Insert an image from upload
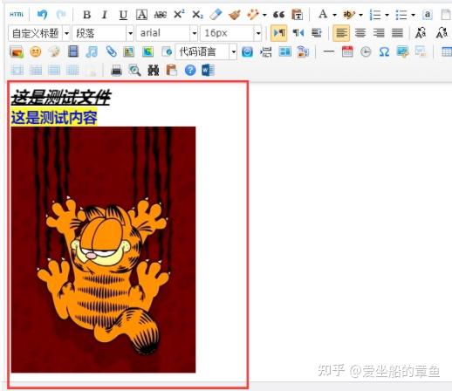Screen dimensions: 452x391 17,52
